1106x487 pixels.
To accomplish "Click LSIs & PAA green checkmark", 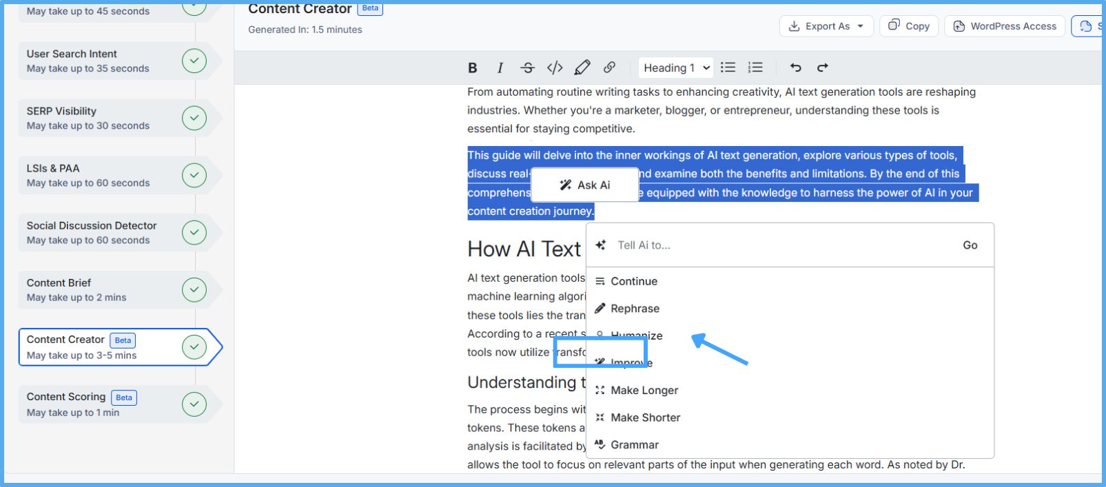I will click(x=194, y=175).
